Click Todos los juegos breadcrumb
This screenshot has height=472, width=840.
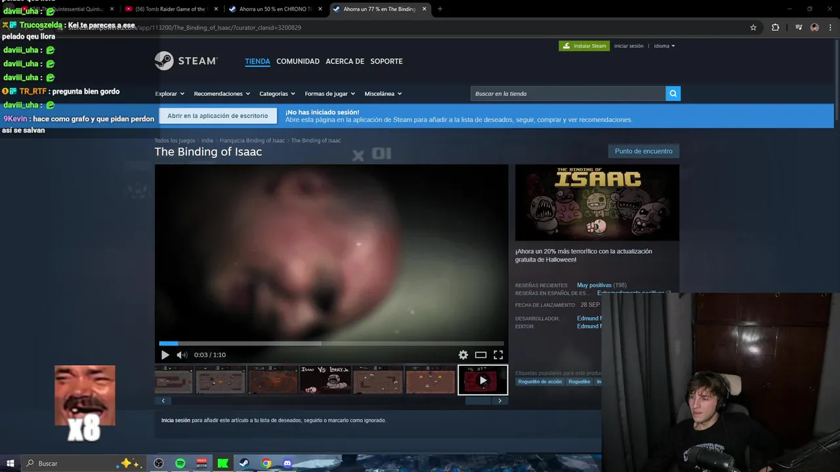tap(175, 140)
